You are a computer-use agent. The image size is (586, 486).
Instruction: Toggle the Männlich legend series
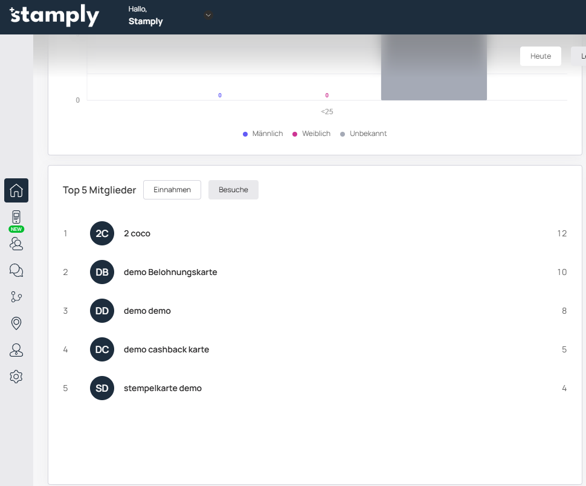[x=263, y=134]
